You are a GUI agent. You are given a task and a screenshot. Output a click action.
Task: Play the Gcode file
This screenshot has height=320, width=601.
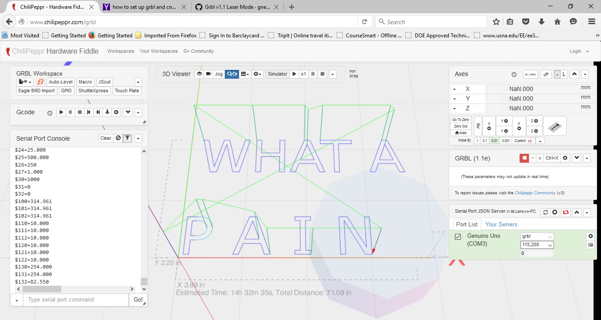point(61,113)
